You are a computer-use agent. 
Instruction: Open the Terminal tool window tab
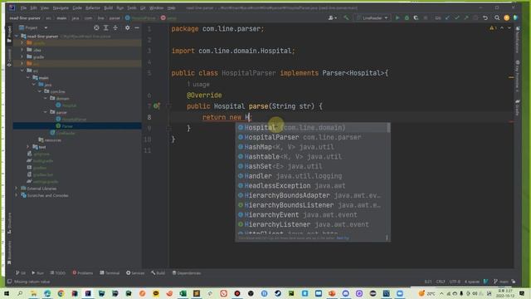[x=110, y=273]
